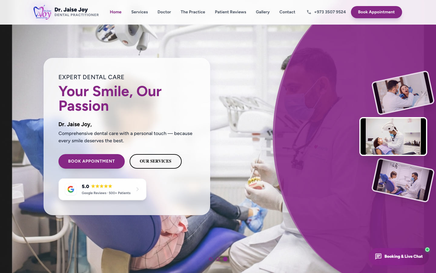
Task: Click the Google G logo icon
Action: pyautogui.click(x=71, y=189)
